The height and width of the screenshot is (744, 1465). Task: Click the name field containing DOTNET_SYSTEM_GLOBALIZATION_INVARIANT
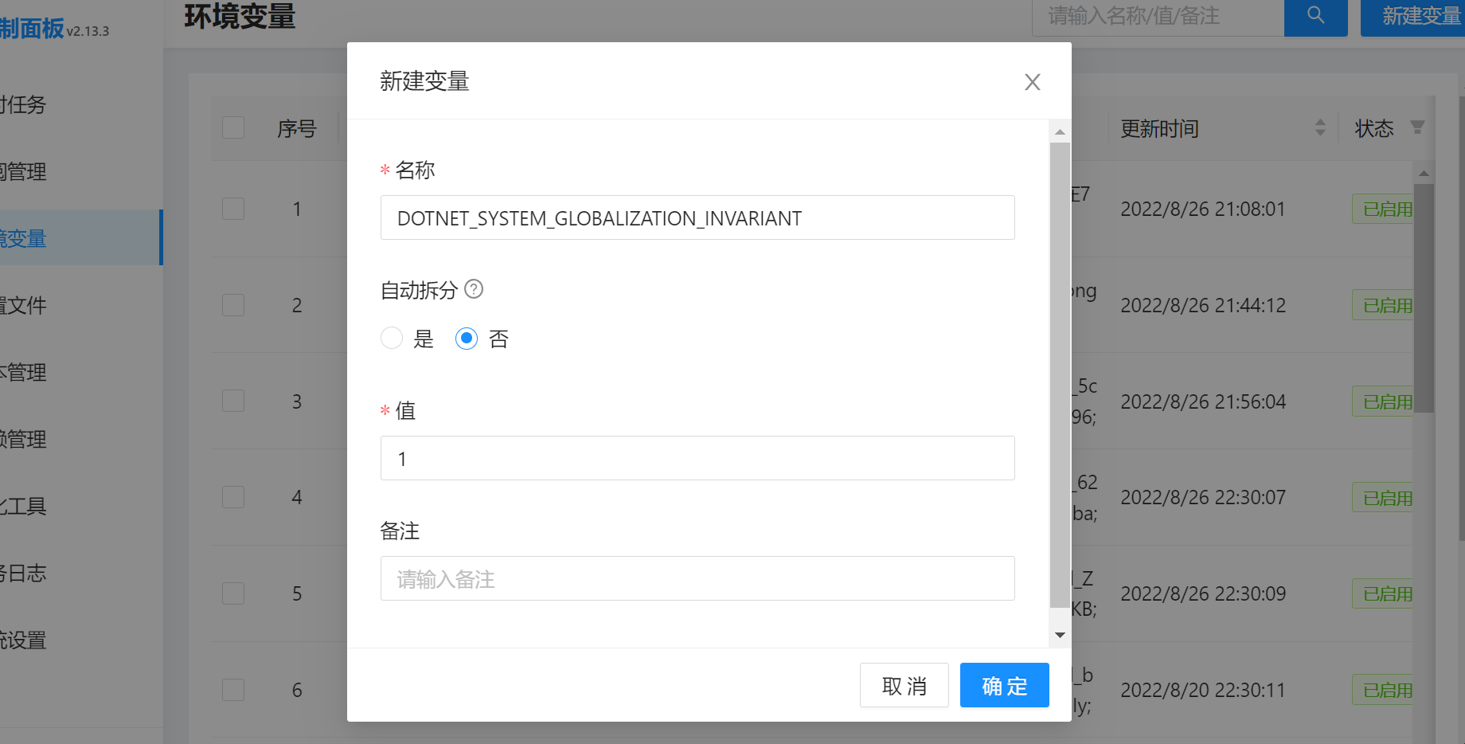coord(697,217)
